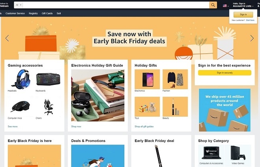Expand the All departments search dropdown
The width and height of the screenshot is (260, 167).
pos(18,5)
